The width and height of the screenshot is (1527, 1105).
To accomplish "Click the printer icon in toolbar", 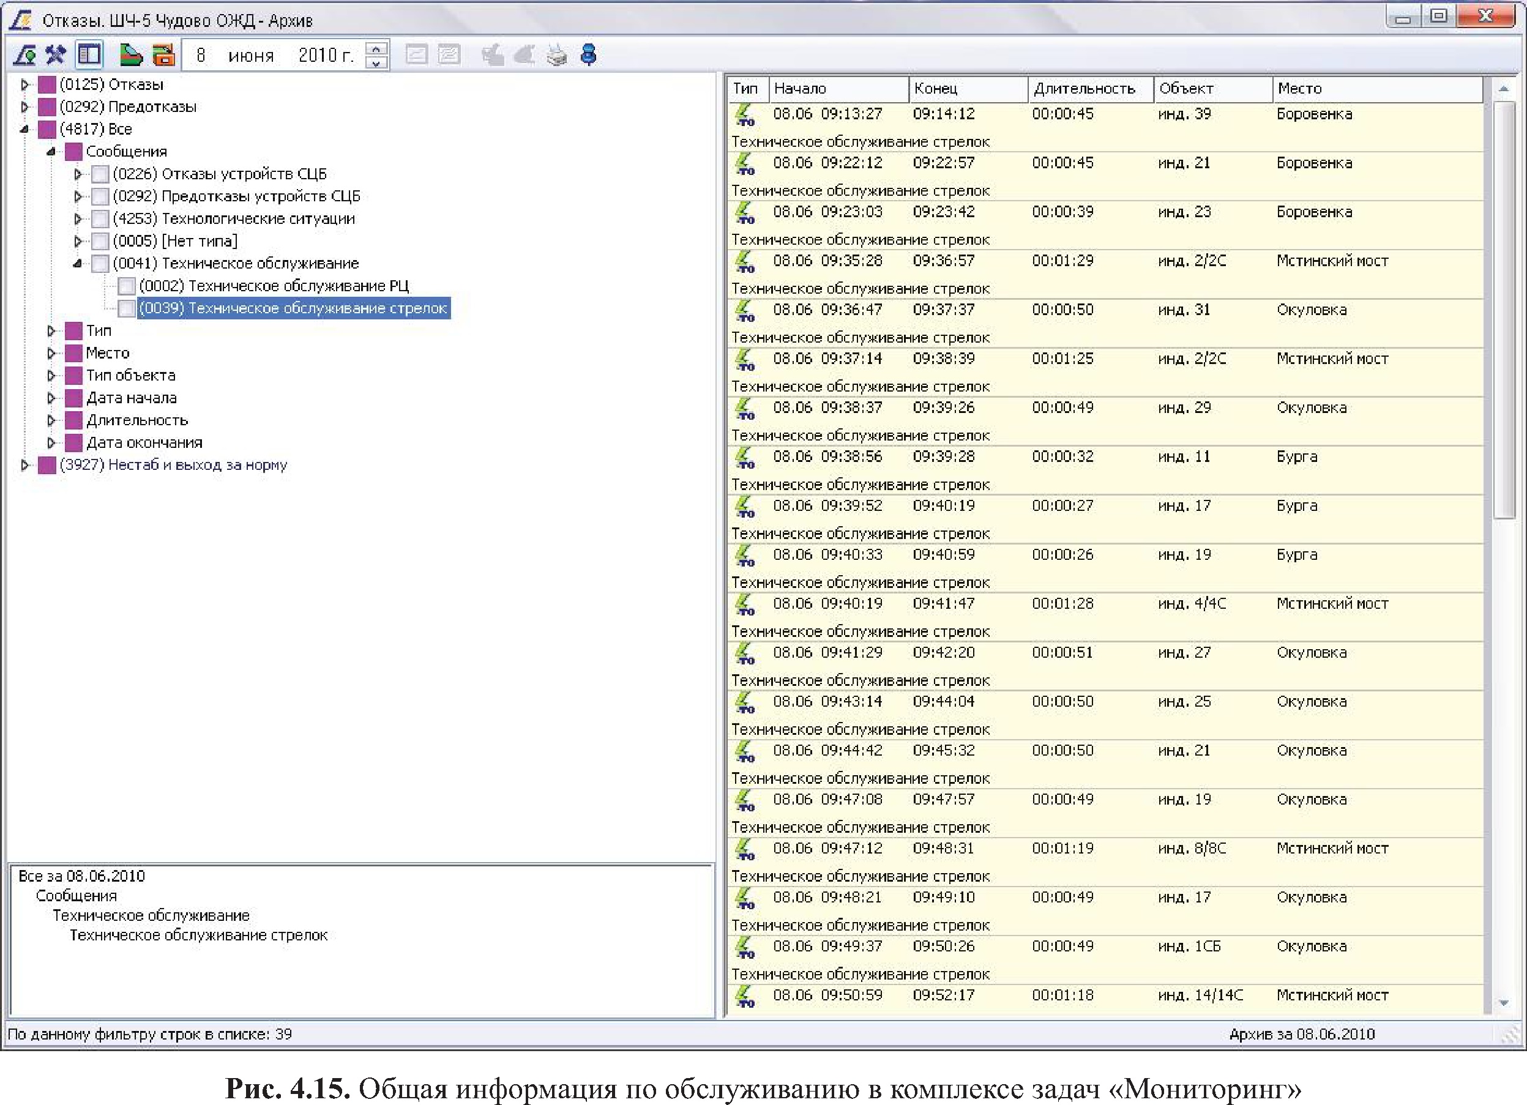I will tap(557, 54).
